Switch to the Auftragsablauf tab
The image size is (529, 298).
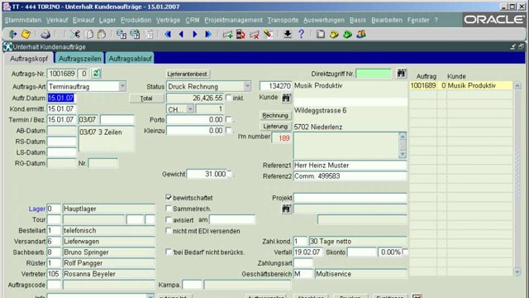[130, 59]
